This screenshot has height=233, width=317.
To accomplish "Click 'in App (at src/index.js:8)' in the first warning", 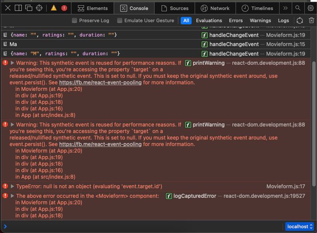I will (45, 115).
